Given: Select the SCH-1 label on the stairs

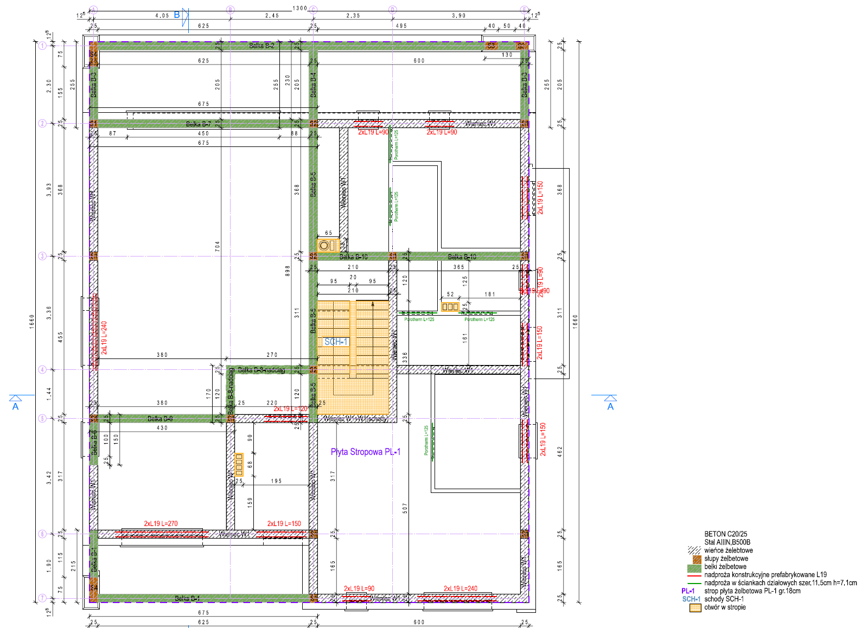Looking at the screenshot, I should [336, 342].
